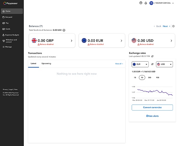Refresh exchange rates using the refresh icon
The image size is (180, 146).
152,56
